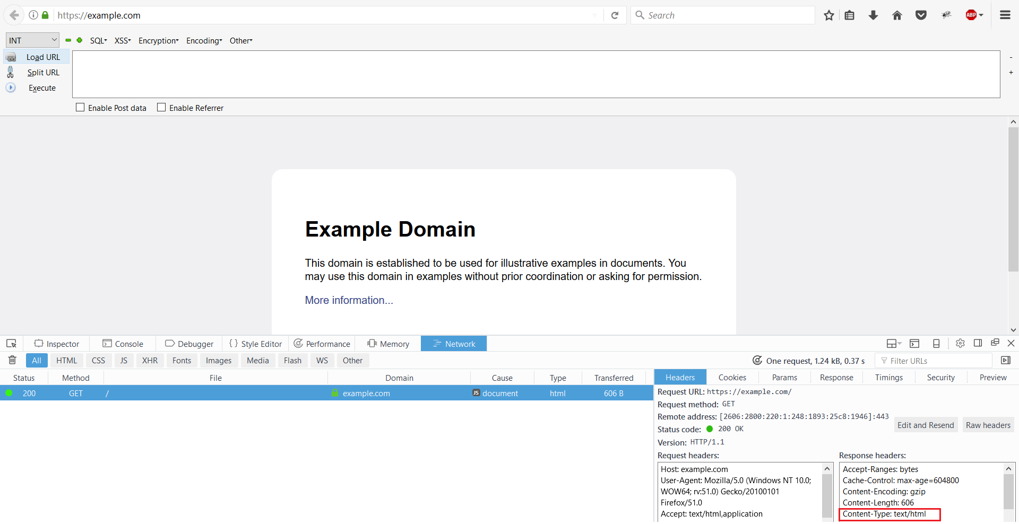Screen dimensions: 1019x524
Task: Click the Edit and Resend button
Action: pyautogui.click(x=925, y=425)
